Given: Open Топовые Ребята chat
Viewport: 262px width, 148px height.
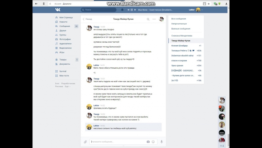Looking at the screenshot, I should 186,51.
